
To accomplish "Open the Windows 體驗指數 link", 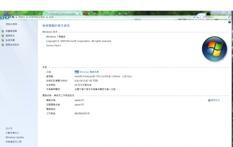I will [89, 72].
